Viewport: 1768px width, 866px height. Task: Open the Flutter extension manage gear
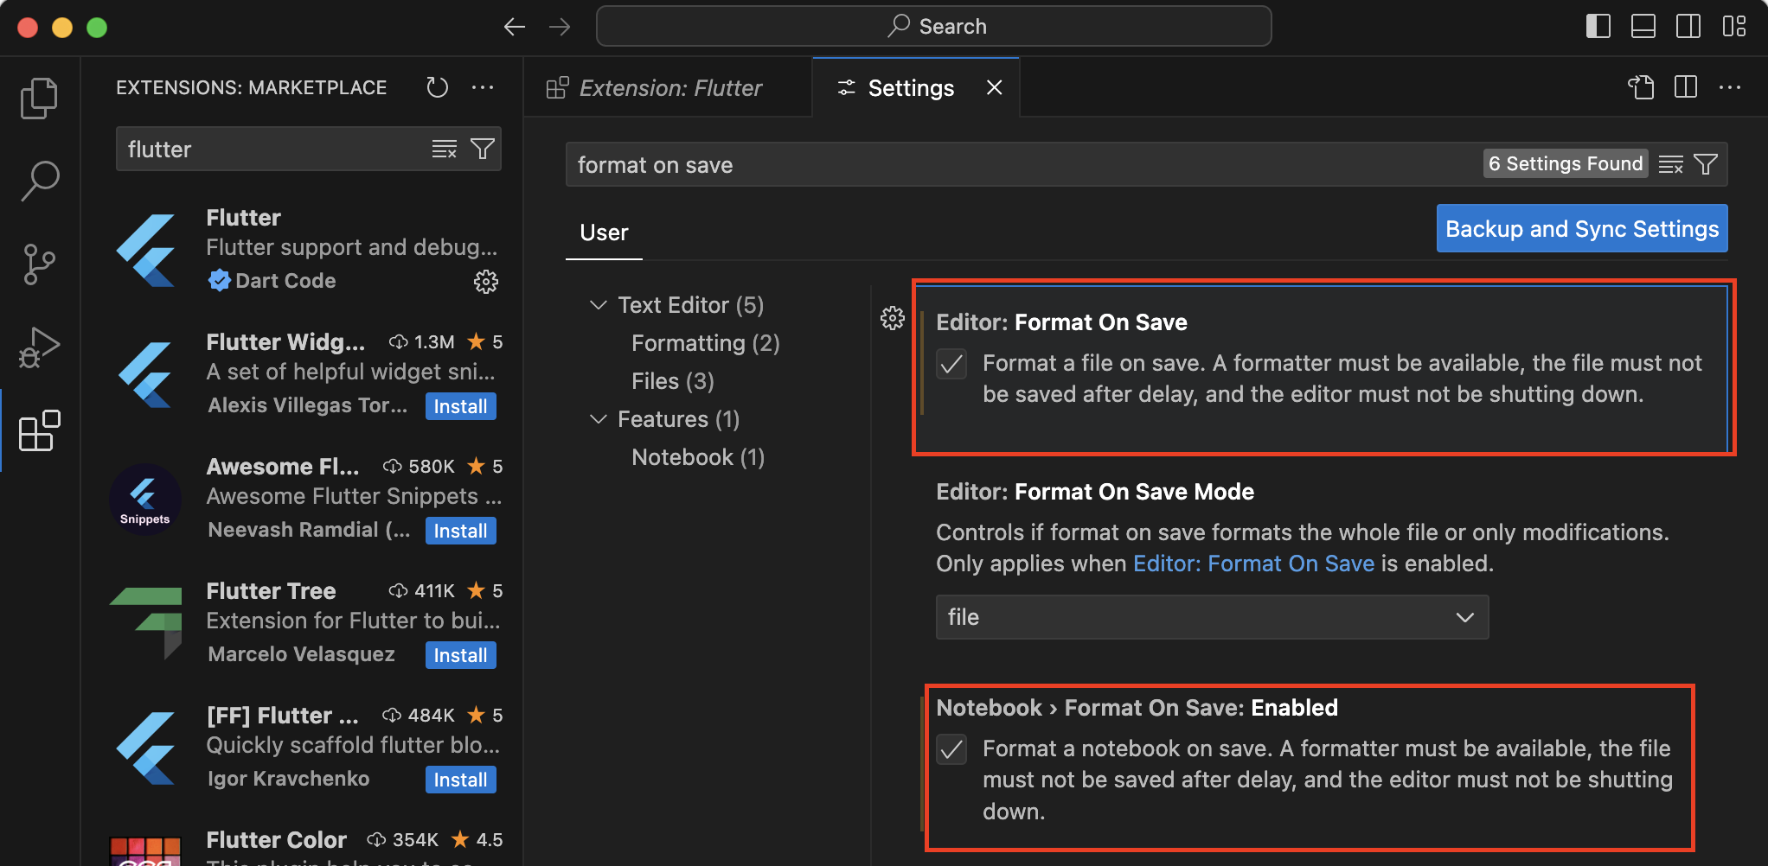486,281
